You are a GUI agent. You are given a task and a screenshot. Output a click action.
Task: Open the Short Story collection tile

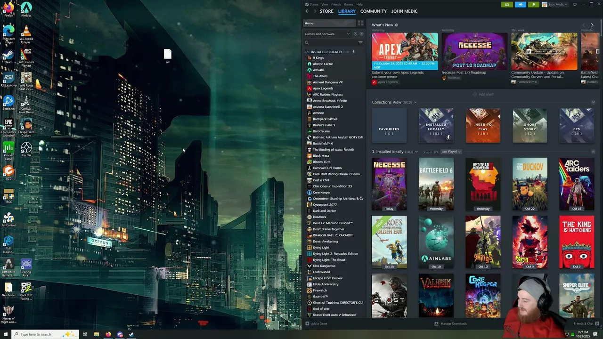[x=530, y=126]
